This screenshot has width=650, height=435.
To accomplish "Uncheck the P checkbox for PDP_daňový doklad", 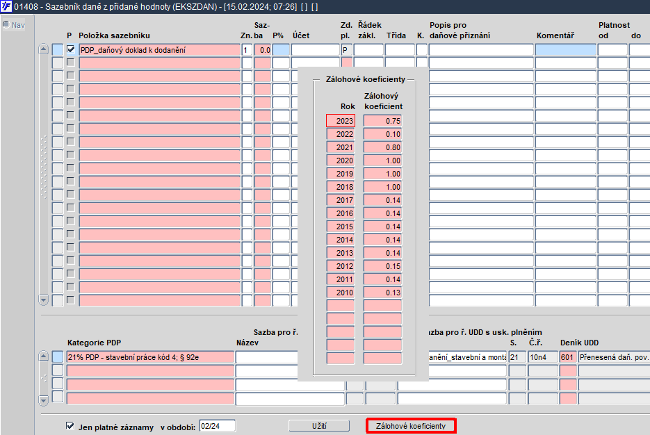I will point(70,50).
